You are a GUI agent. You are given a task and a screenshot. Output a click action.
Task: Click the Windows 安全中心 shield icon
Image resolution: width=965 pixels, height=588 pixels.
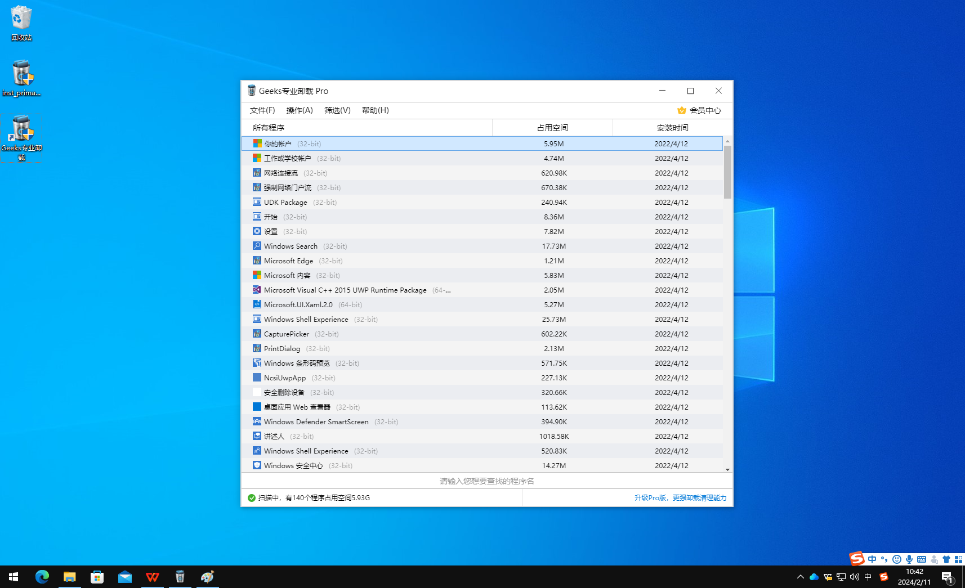tap(257, 465)
